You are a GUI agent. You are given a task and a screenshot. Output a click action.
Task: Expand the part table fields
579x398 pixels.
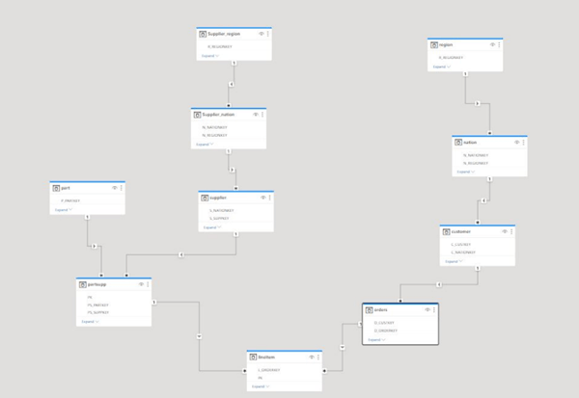(x=63, y=209)
